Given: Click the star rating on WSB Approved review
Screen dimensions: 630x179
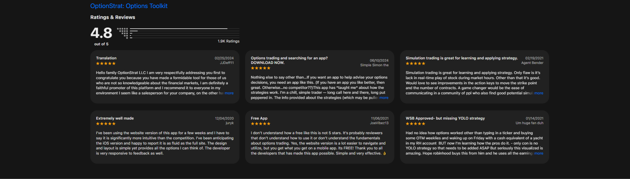Looking at the screenshot, I should 415,124.
